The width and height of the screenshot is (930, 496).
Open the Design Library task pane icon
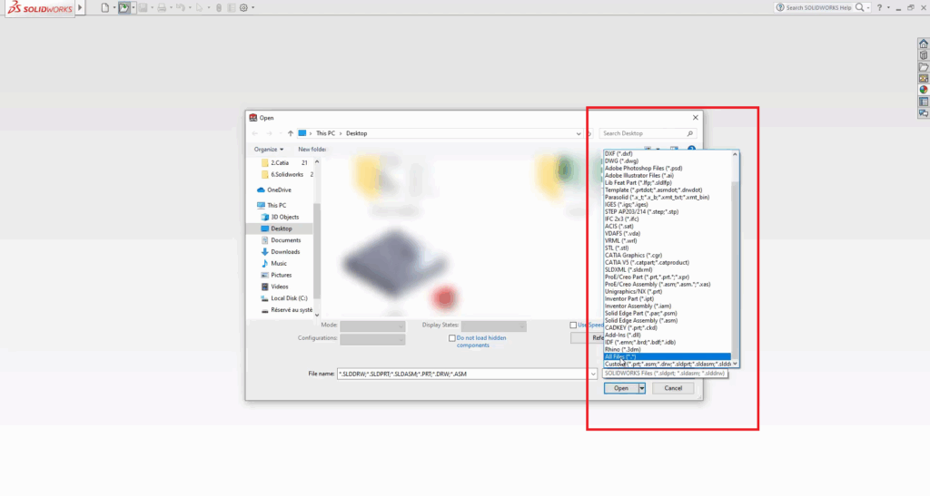[923, 55]
